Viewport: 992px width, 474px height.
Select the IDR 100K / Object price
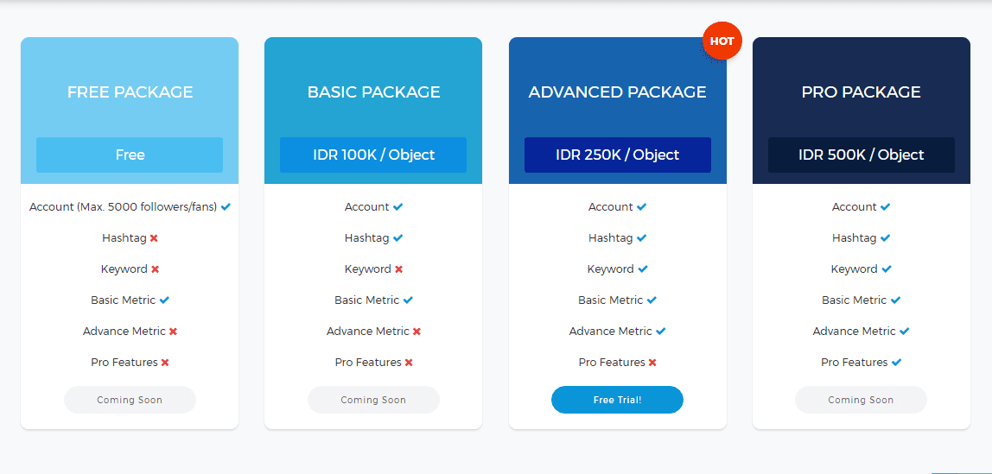tap(373, 155)
